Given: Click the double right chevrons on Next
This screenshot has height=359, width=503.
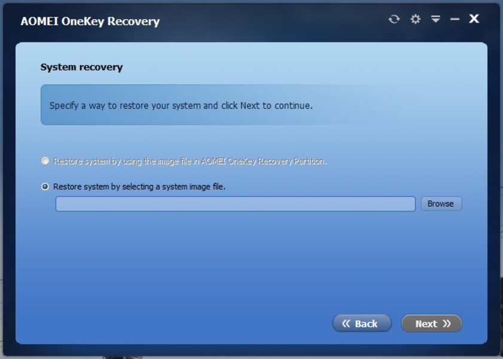Looking at the screenshot, I should (x=447, y=323).
